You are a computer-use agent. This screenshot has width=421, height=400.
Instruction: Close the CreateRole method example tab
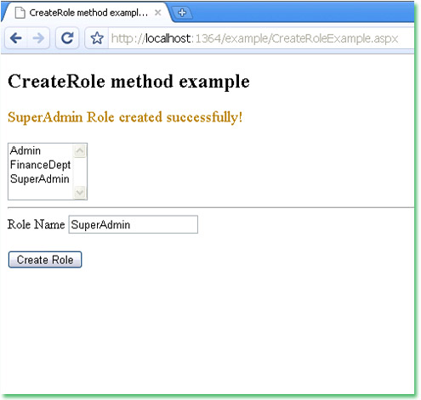(x=158, y=13)
